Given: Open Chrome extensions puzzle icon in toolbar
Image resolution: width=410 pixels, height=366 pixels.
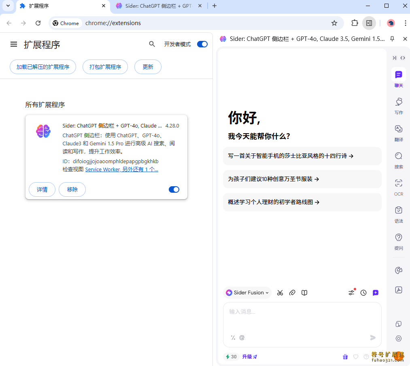Looking at the screenshot, I should click(355, 23).
